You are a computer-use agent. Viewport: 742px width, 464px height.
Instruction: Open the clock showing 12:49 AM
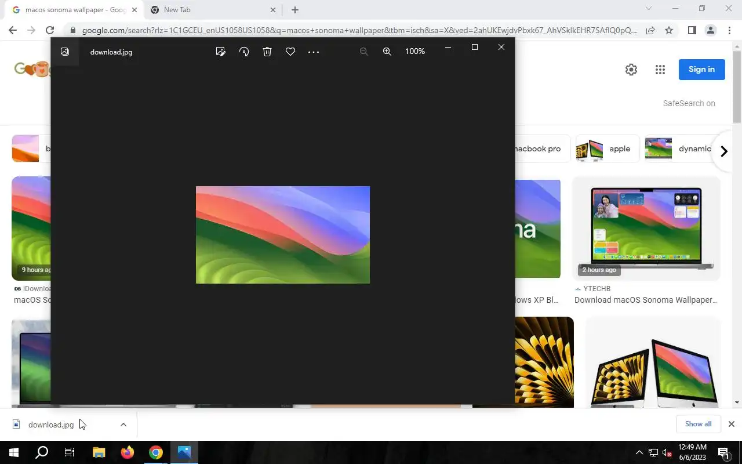click(x=692, y=452)
